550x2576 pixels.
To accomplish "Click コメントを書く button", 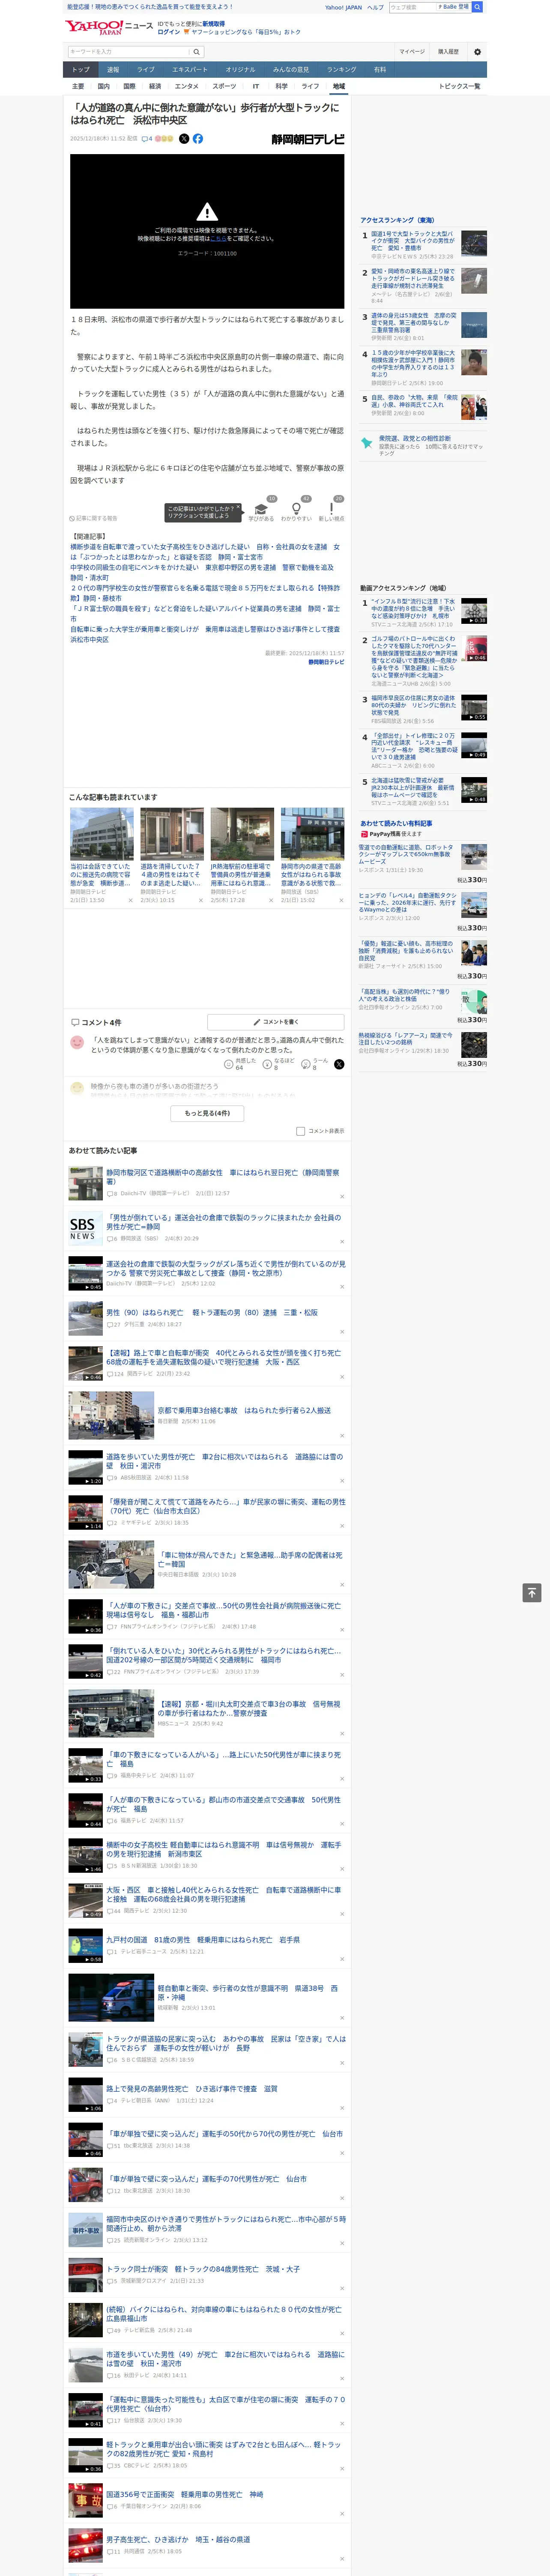I will pos(275,1022).
